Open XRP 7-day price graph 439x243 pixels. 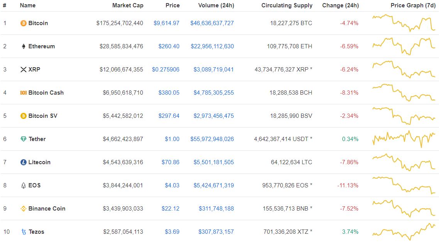pos(404,70)
